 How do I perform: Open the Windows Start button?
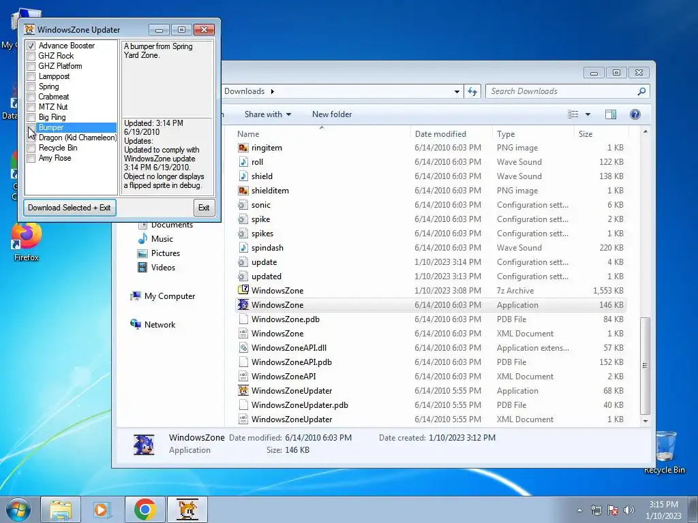tap(18, 509)
